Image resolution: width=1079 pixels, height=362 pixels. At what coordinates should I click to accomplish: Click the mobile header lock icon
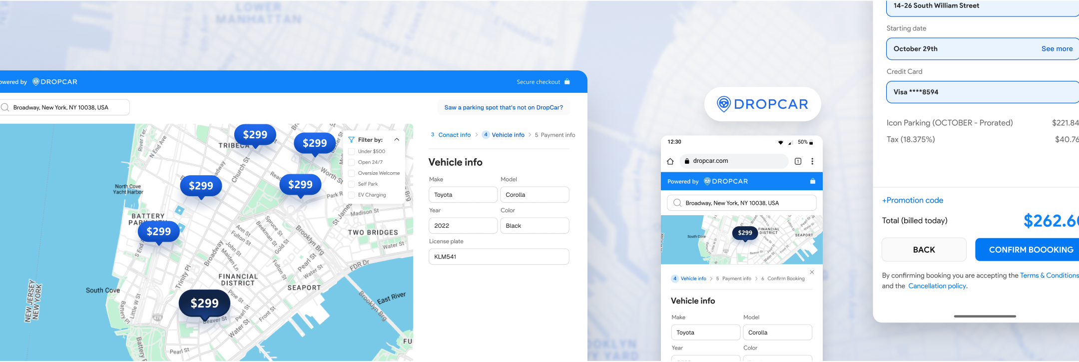[x=813, y=181]
